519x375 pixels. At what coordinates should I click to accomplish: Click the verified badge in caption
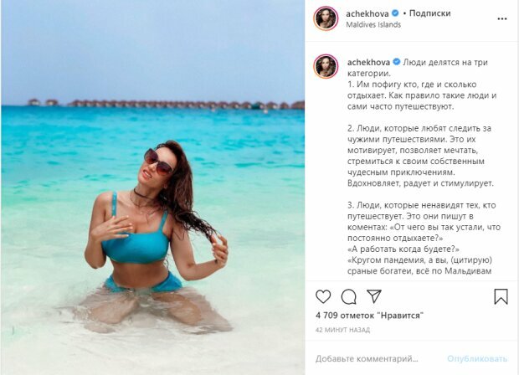point(396,62)
